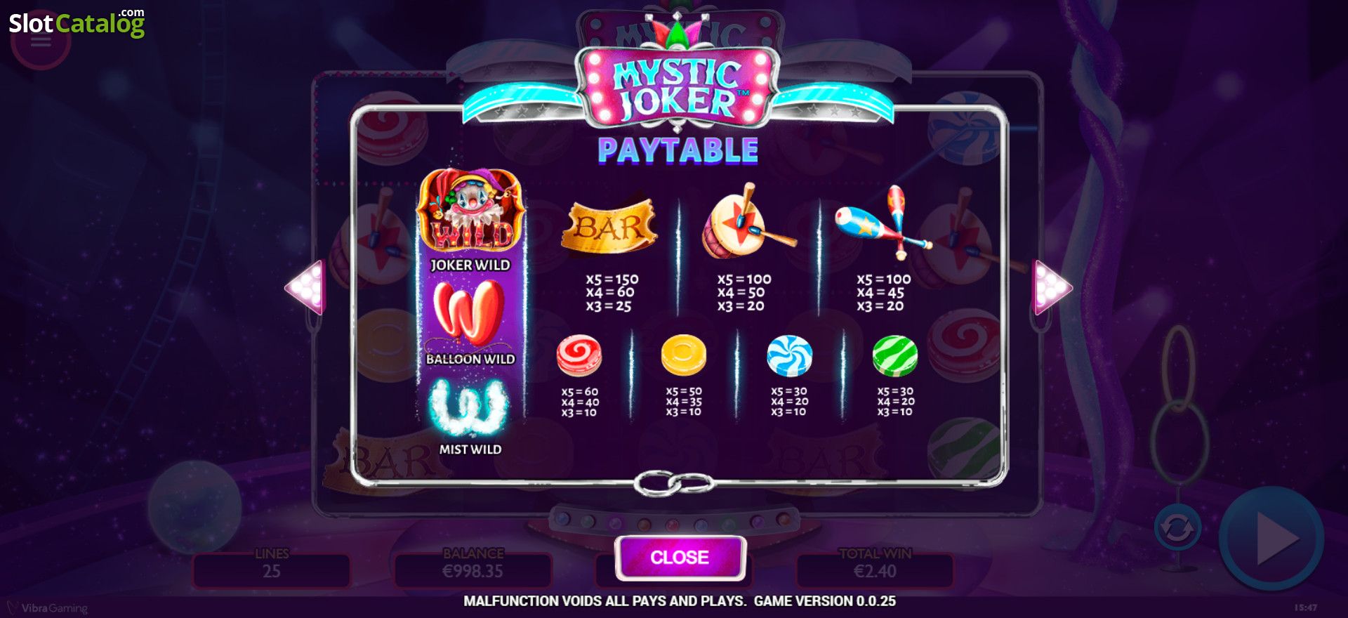The width and height of the screenshot is (1348, 618).
Task: Start a spin with the play button
Action: pyautogui.click(x=1271, y=539)
